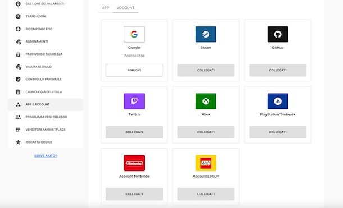343x208 pixels.
Task: Connect the Twitch account with Collegati
Action: click(x=134, y=132)
